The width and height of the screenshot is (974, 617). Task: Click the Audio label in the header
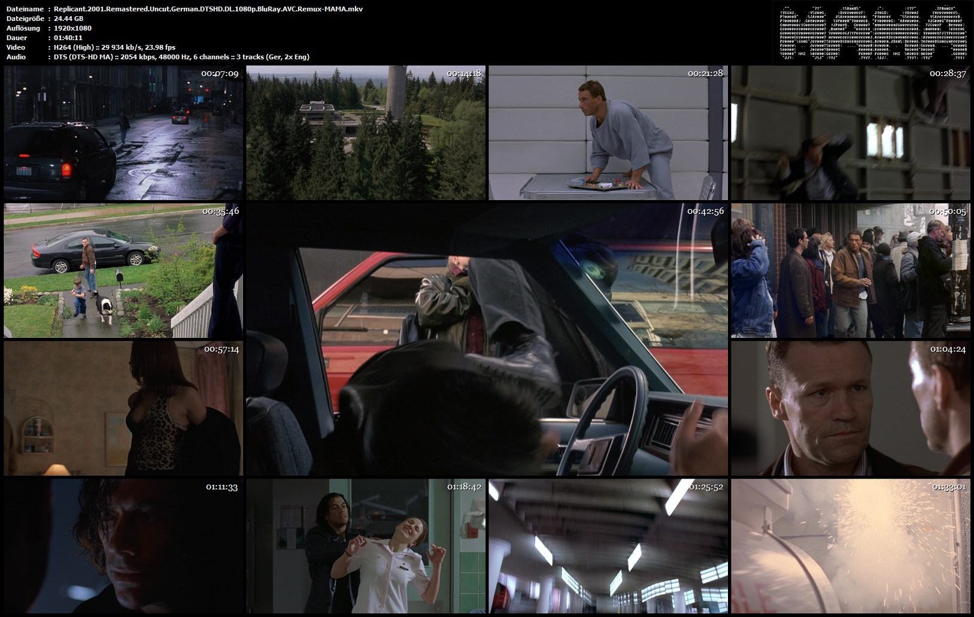[x=16, y=57]
